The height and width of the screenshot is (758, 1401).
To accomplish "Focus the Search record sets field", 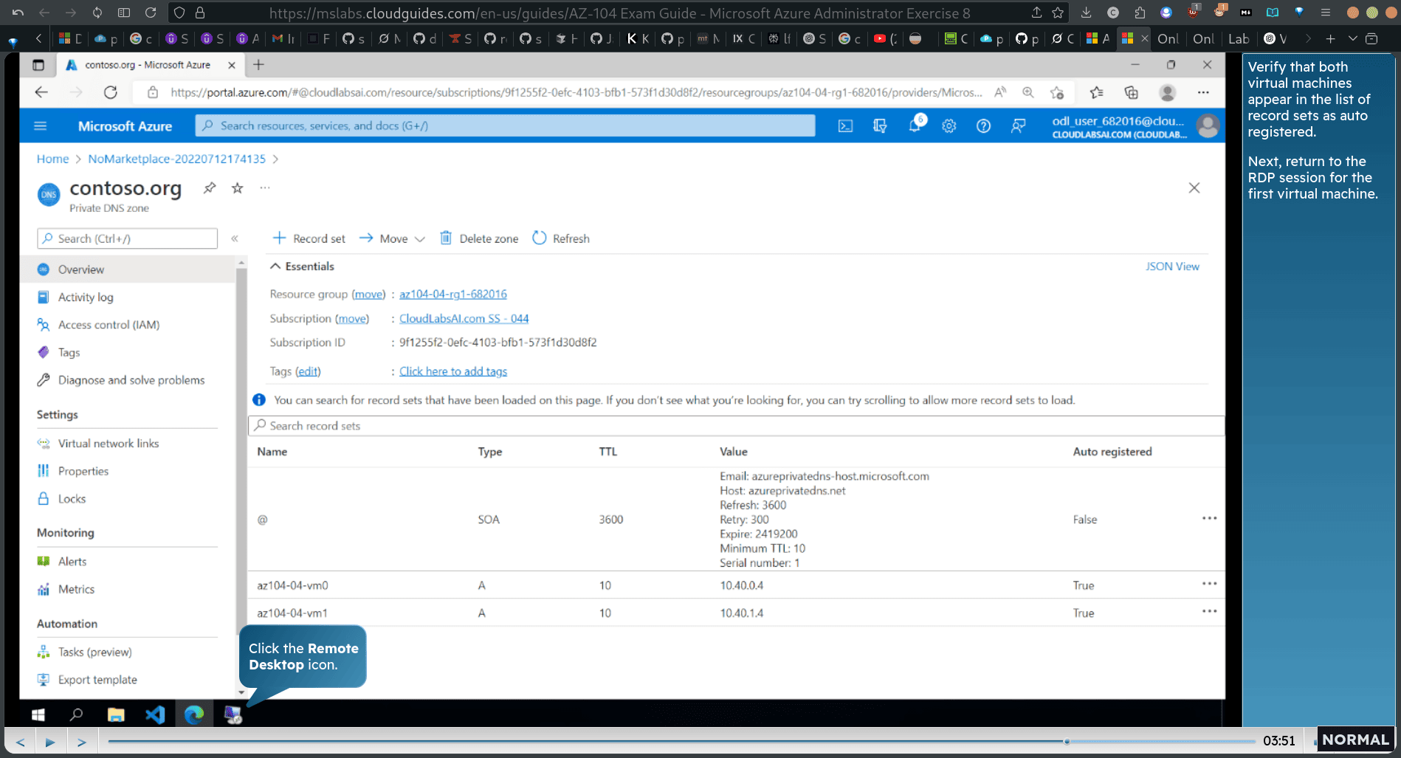I will click(x=736, y=426).
